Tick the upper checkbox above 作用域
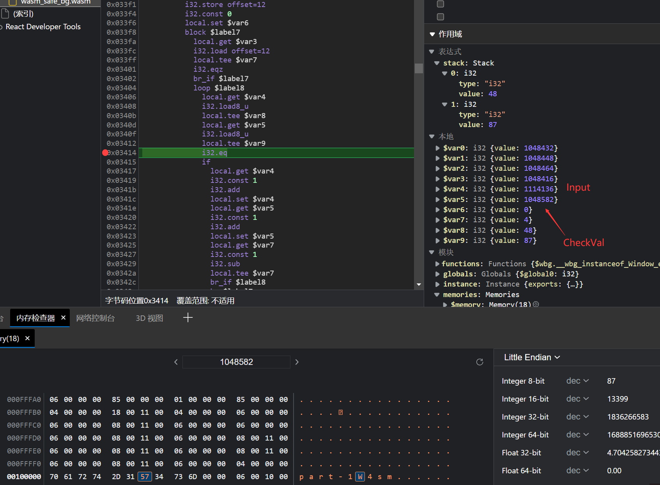This screenshot has height=485, width=660. [441, 4]
